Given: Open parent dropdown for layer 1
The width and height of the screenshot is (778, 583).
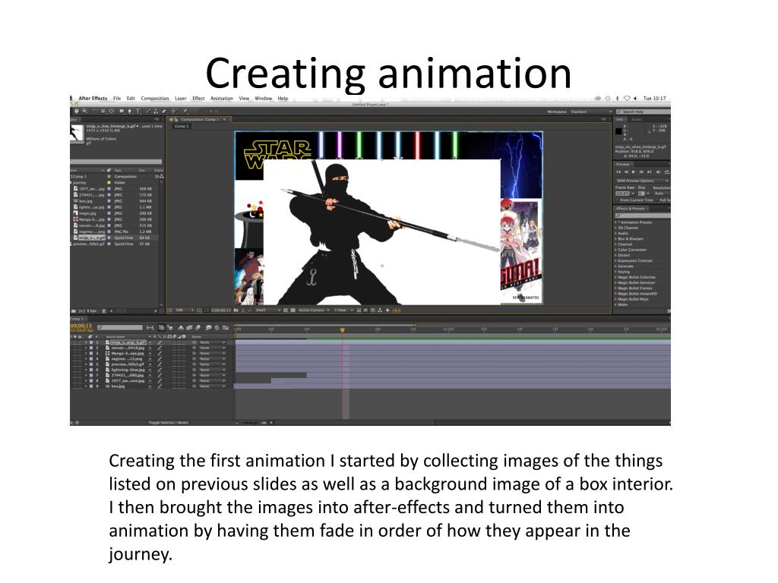Looking at the screenshot, I should (x=213, y=342).
